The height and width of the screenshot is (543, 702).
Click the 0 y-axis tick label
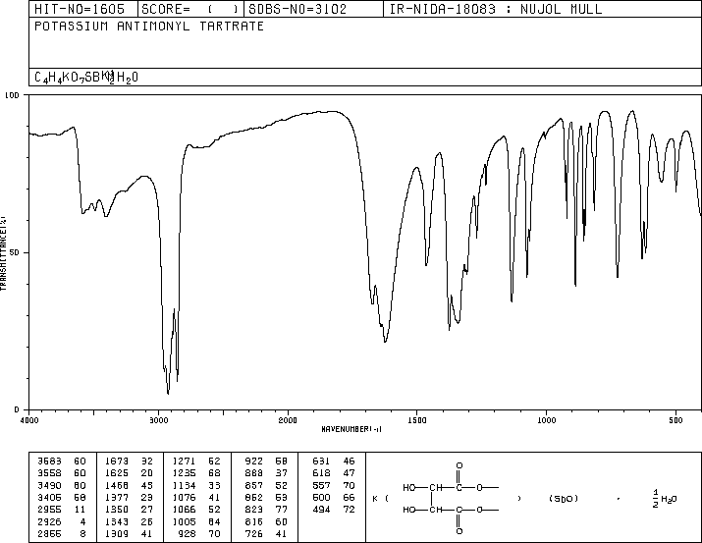[x=17, y=409]
